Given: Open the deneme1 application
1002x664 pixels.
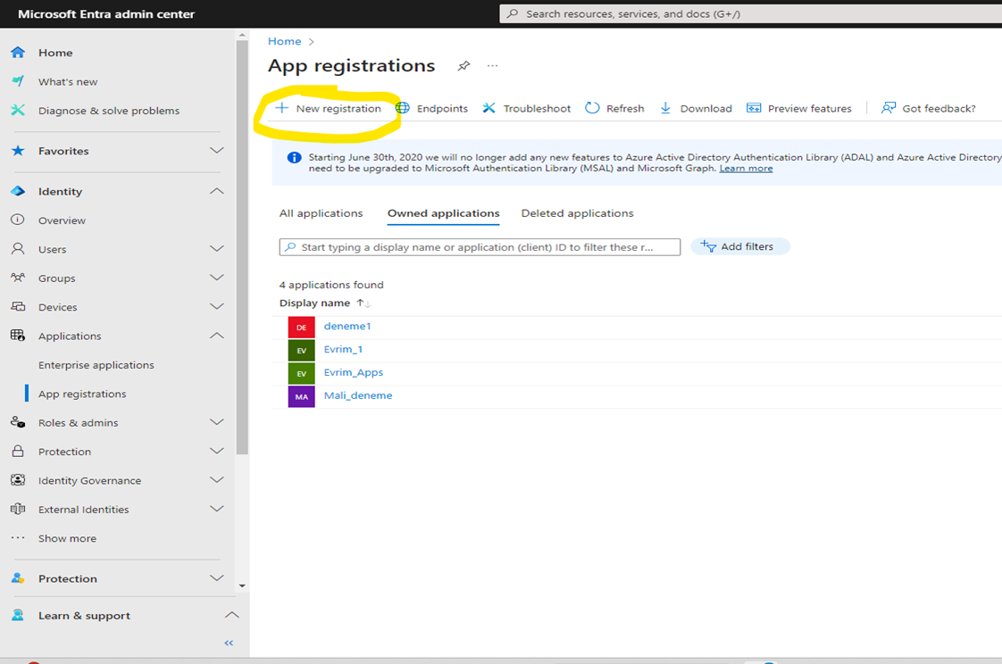Looking at the screenshot, I should pyautogui.click(x=347, y=327).
